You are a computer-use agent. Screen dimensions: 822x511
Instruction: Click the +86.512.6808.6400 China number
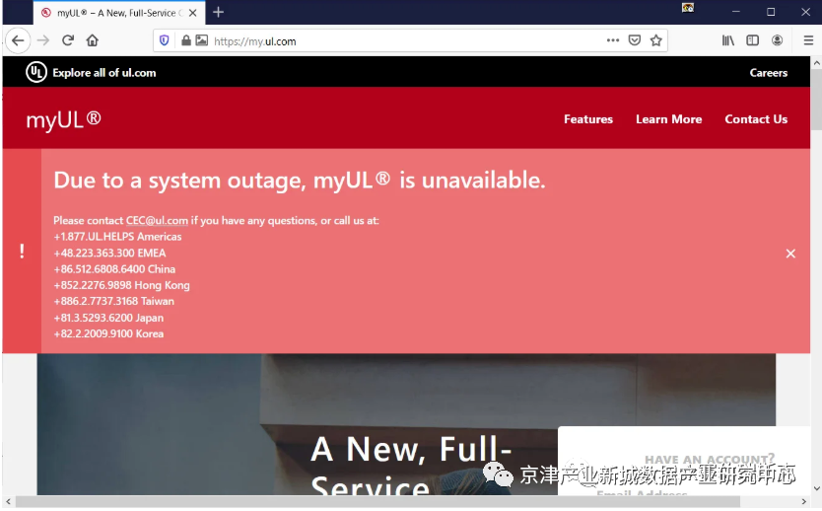(114, 269)
